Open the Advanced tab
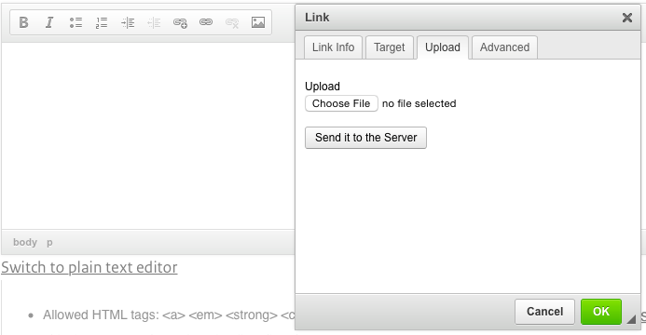The height and width of the screenshot is (335, 646). [x=504, y=47]
